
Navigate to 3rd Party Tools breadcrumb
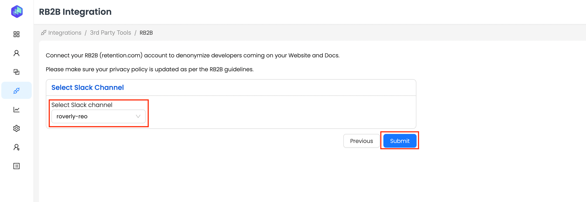[x=110, y=33]
